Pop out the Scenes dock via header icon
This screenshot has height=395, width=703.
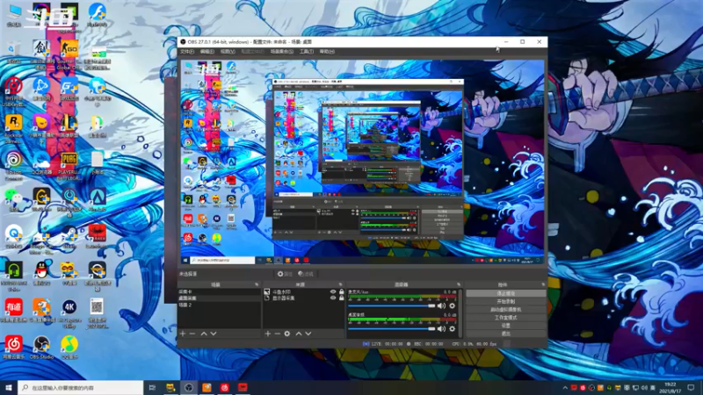(x=257, y=284)
